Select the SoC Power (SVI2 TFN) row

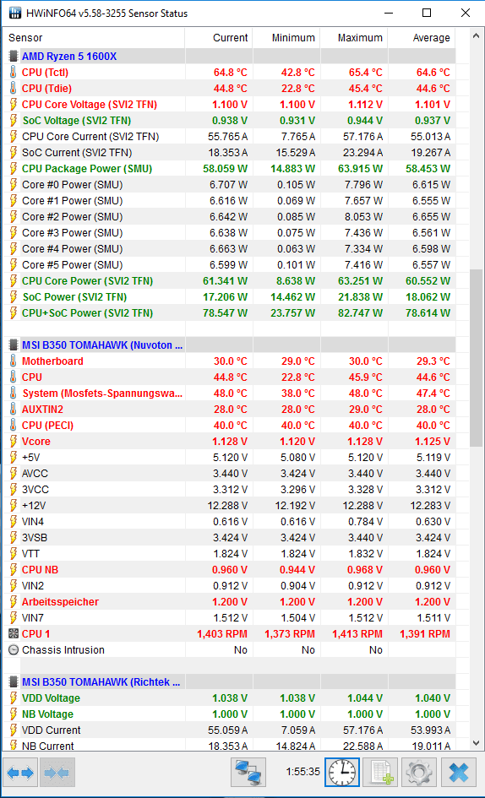pos(229,296)
